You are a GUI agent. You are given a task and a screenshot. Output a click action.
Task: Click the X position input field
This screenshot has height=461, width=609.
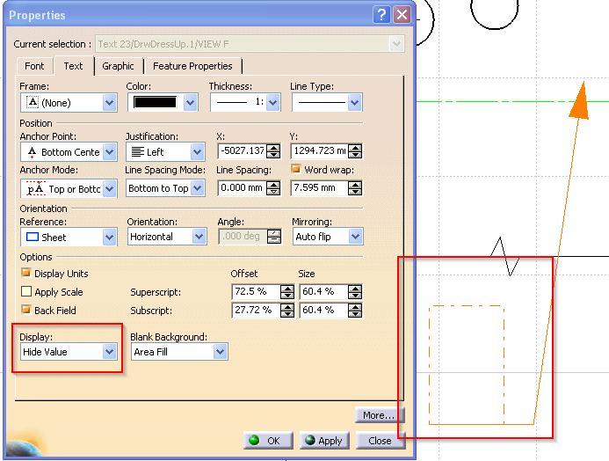pos(243,150)
